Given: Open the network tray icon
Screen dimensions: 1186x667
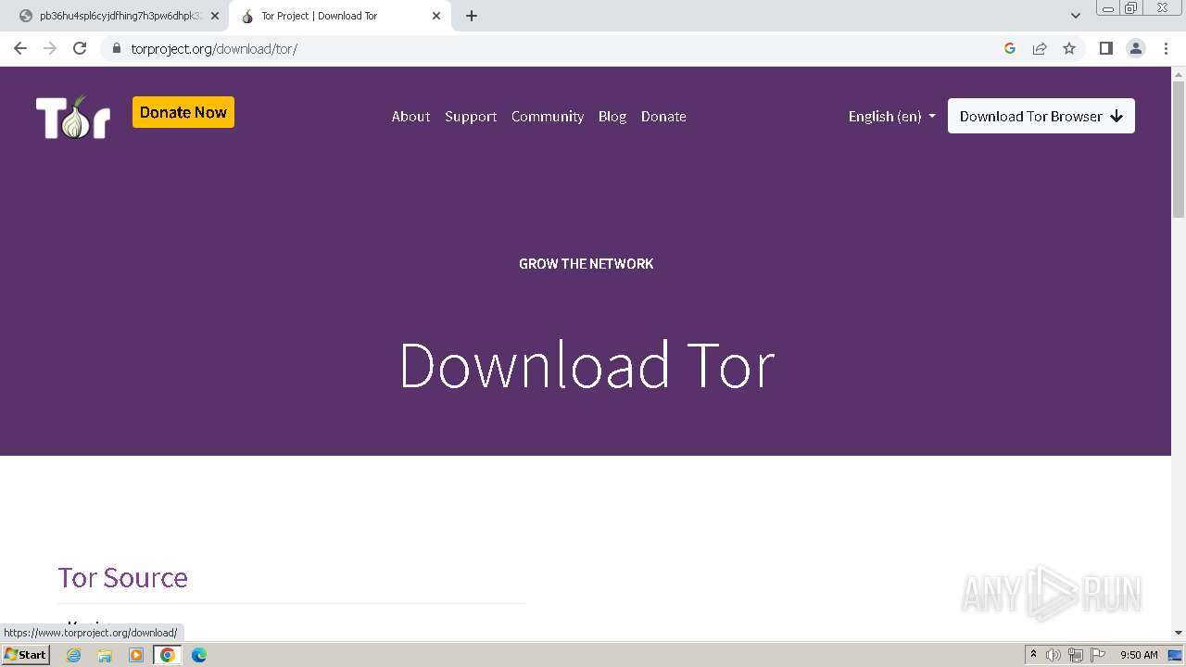Looking at the screenshot, I should click(1076, 655).
